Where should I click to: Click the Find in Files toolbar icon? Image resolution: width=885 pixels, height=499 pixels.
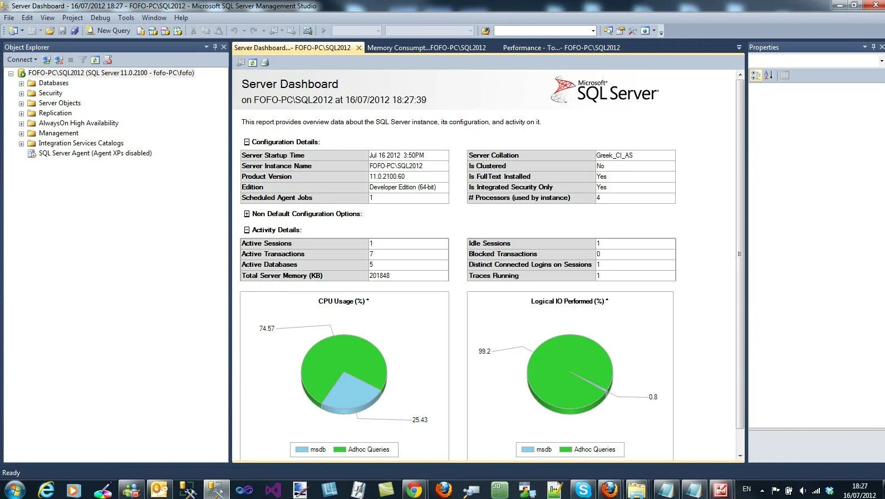485,31
